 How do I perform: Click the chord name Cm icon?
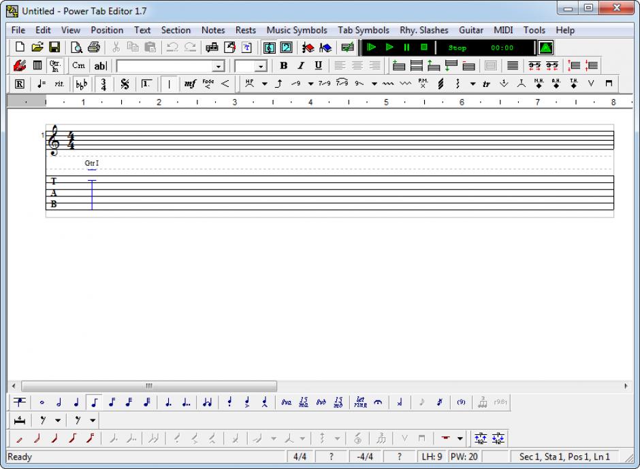coord(79,66)
